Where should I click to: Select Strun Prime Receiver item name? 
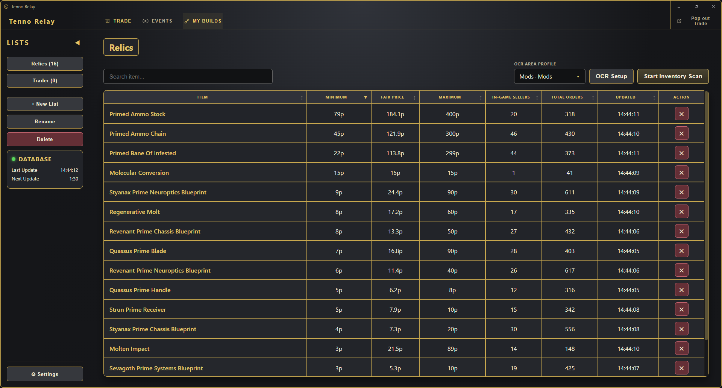point(138,309)
